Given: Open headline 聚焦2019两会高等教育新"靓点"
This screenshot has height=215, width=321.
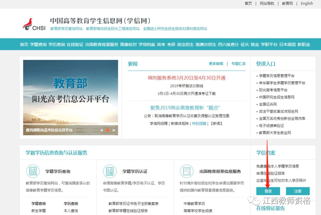Looking at the screenshot, I should pyautogui.click(x=185, y=108).
